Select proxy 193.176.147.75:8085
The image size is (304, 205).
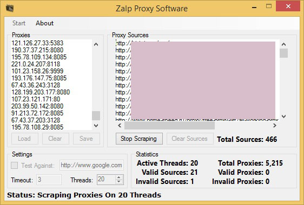pyautogui.click(x=39, y=78)
